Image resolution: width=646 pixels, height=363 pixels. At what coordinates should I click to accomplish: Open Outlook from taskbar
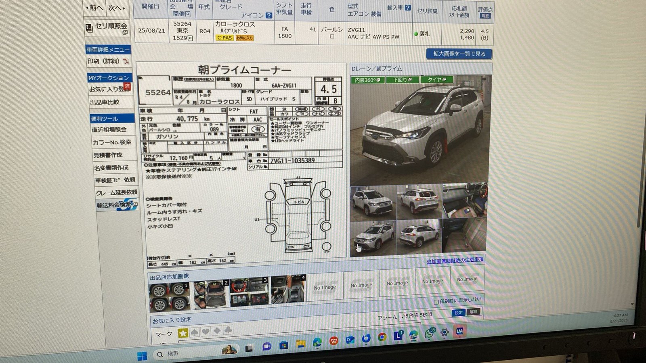coord(350,340)
